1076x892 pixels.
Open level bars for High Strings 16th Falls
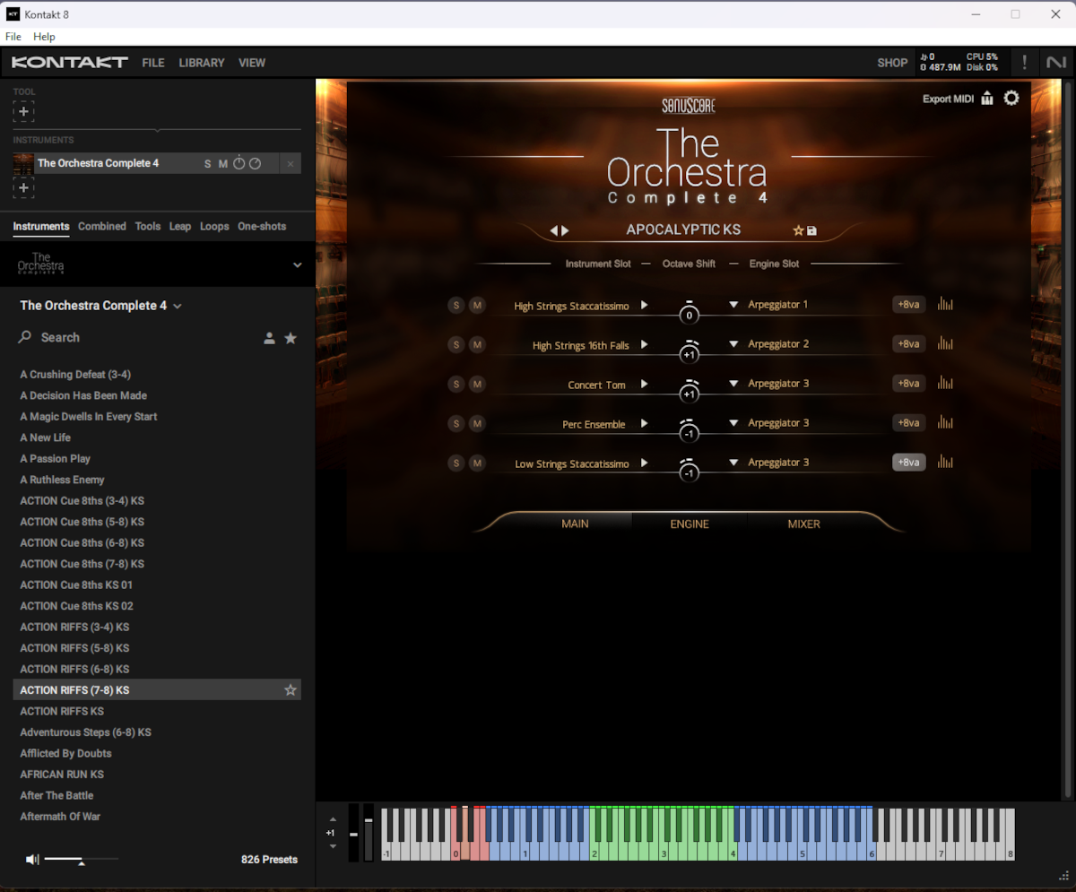945,344
